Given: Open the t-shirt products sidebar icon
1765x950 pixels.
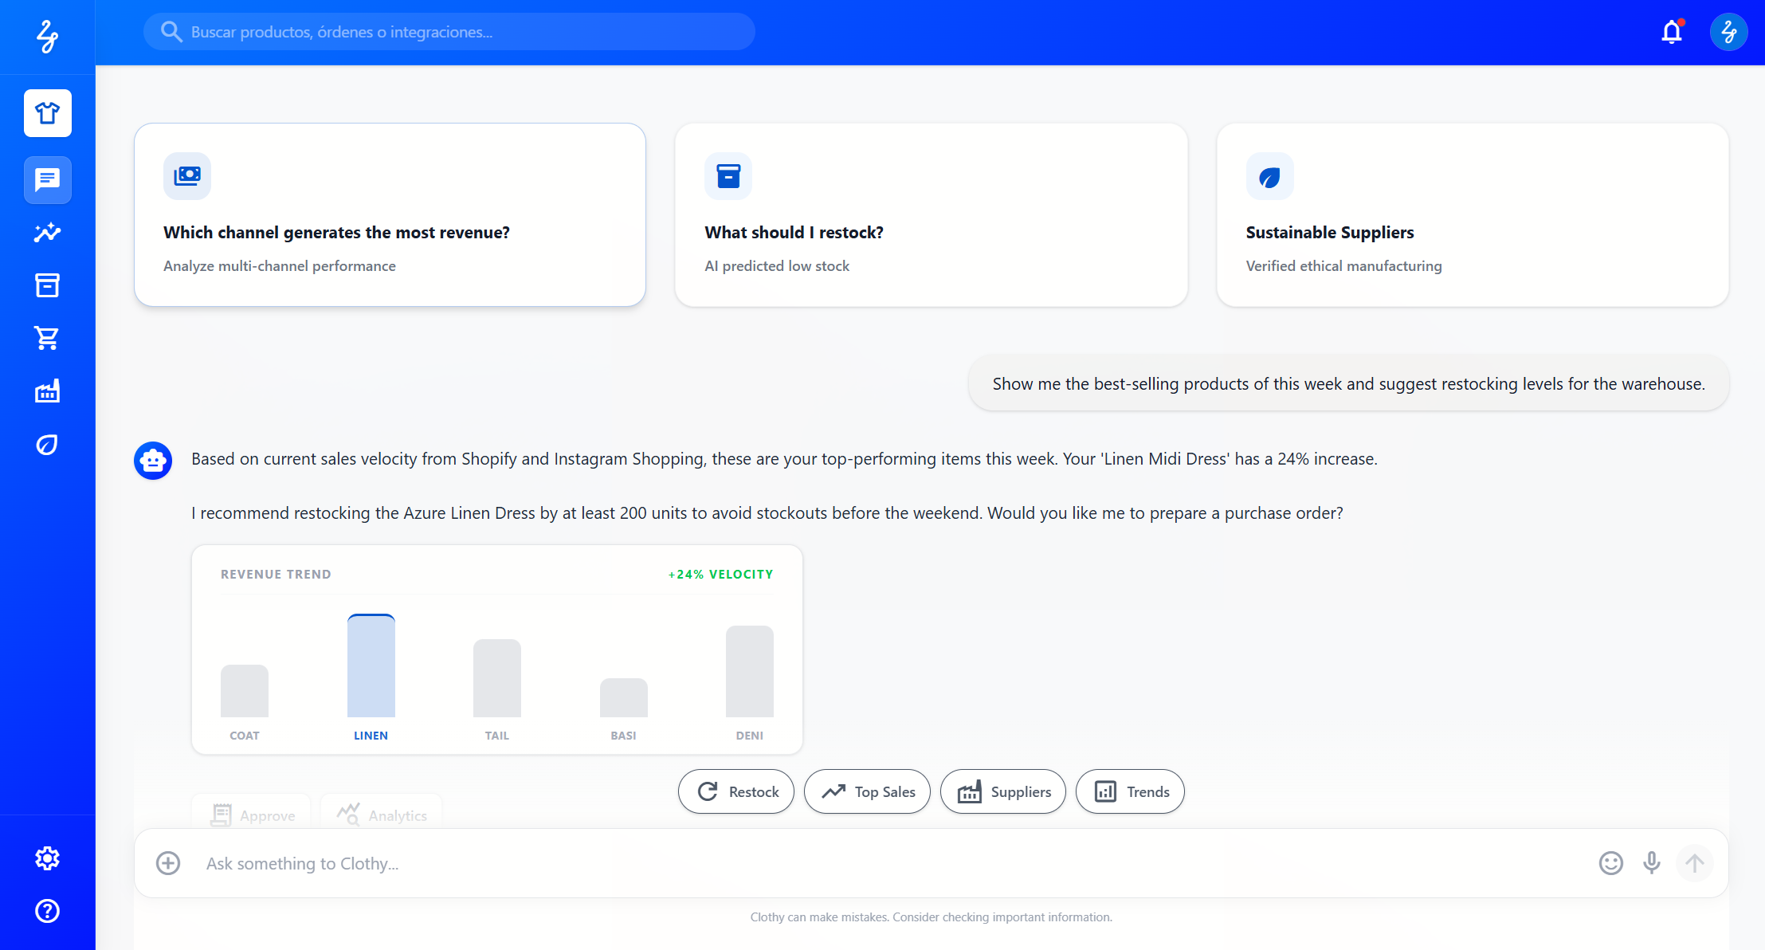Looking at the screenshot, I should tap(47, 113).
